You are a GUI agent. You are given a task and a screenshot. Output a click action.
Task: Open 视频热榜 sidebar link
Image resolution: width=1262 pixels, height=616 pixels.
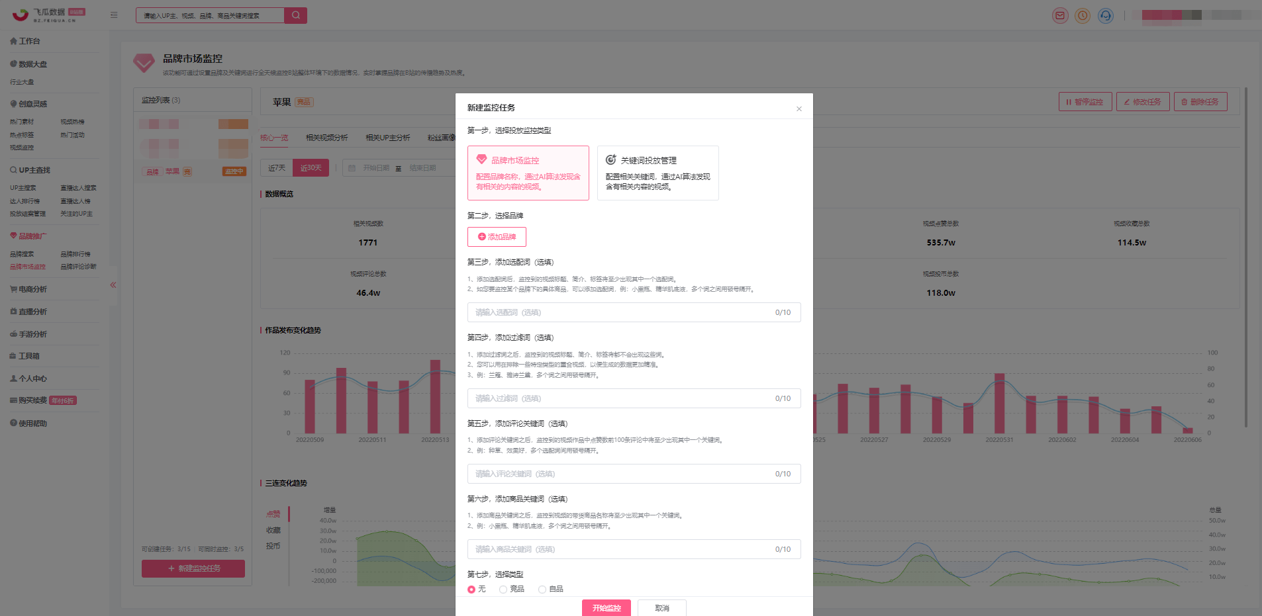click(x=73, y=122)
